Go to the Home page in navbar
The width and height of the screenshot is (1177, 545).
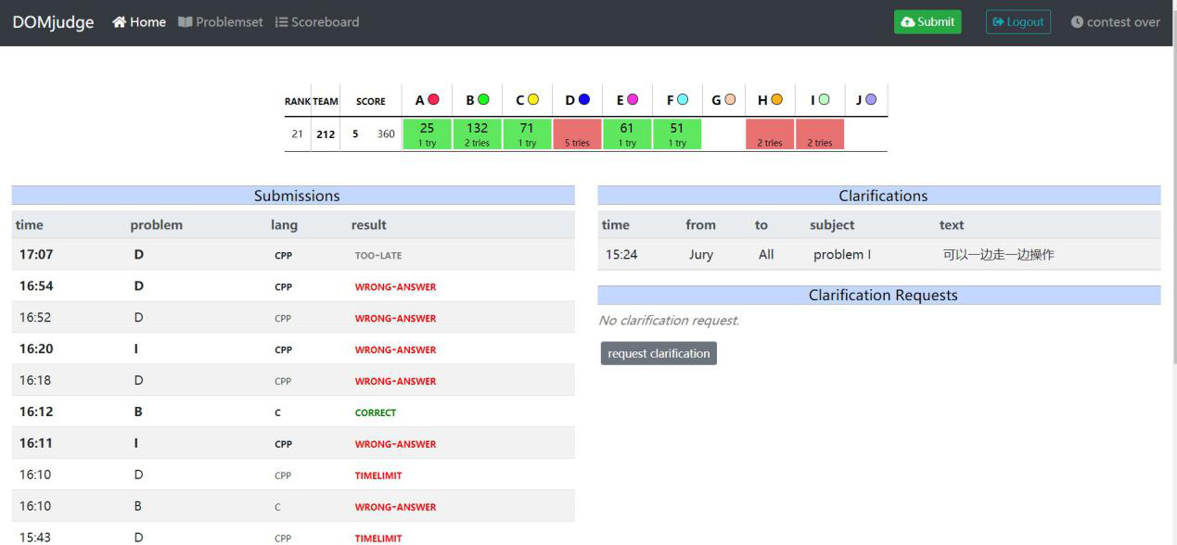coord(139,22)
